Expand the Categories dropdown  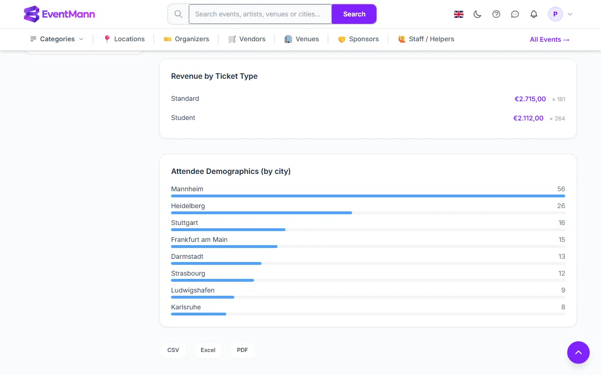(x=57, y=39)
